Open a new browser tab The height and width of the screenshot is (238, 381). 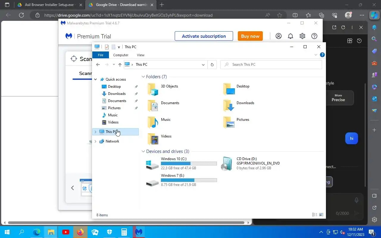click(162, 5)
